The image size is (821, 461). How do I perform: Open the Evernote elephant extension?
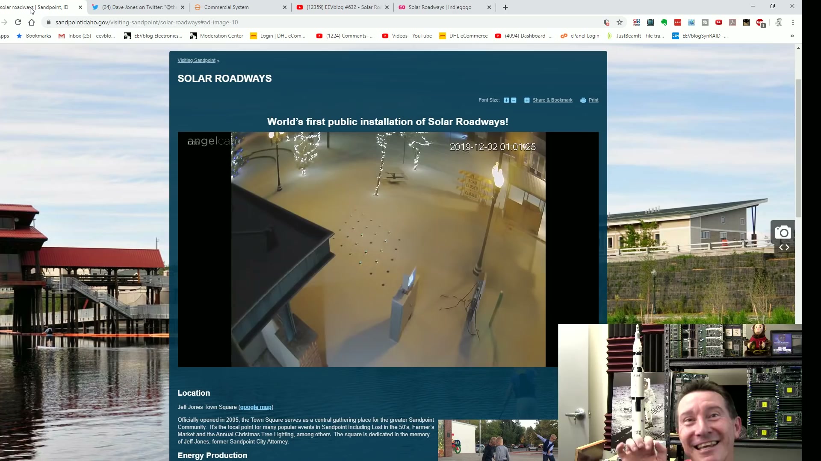(664, 22)
